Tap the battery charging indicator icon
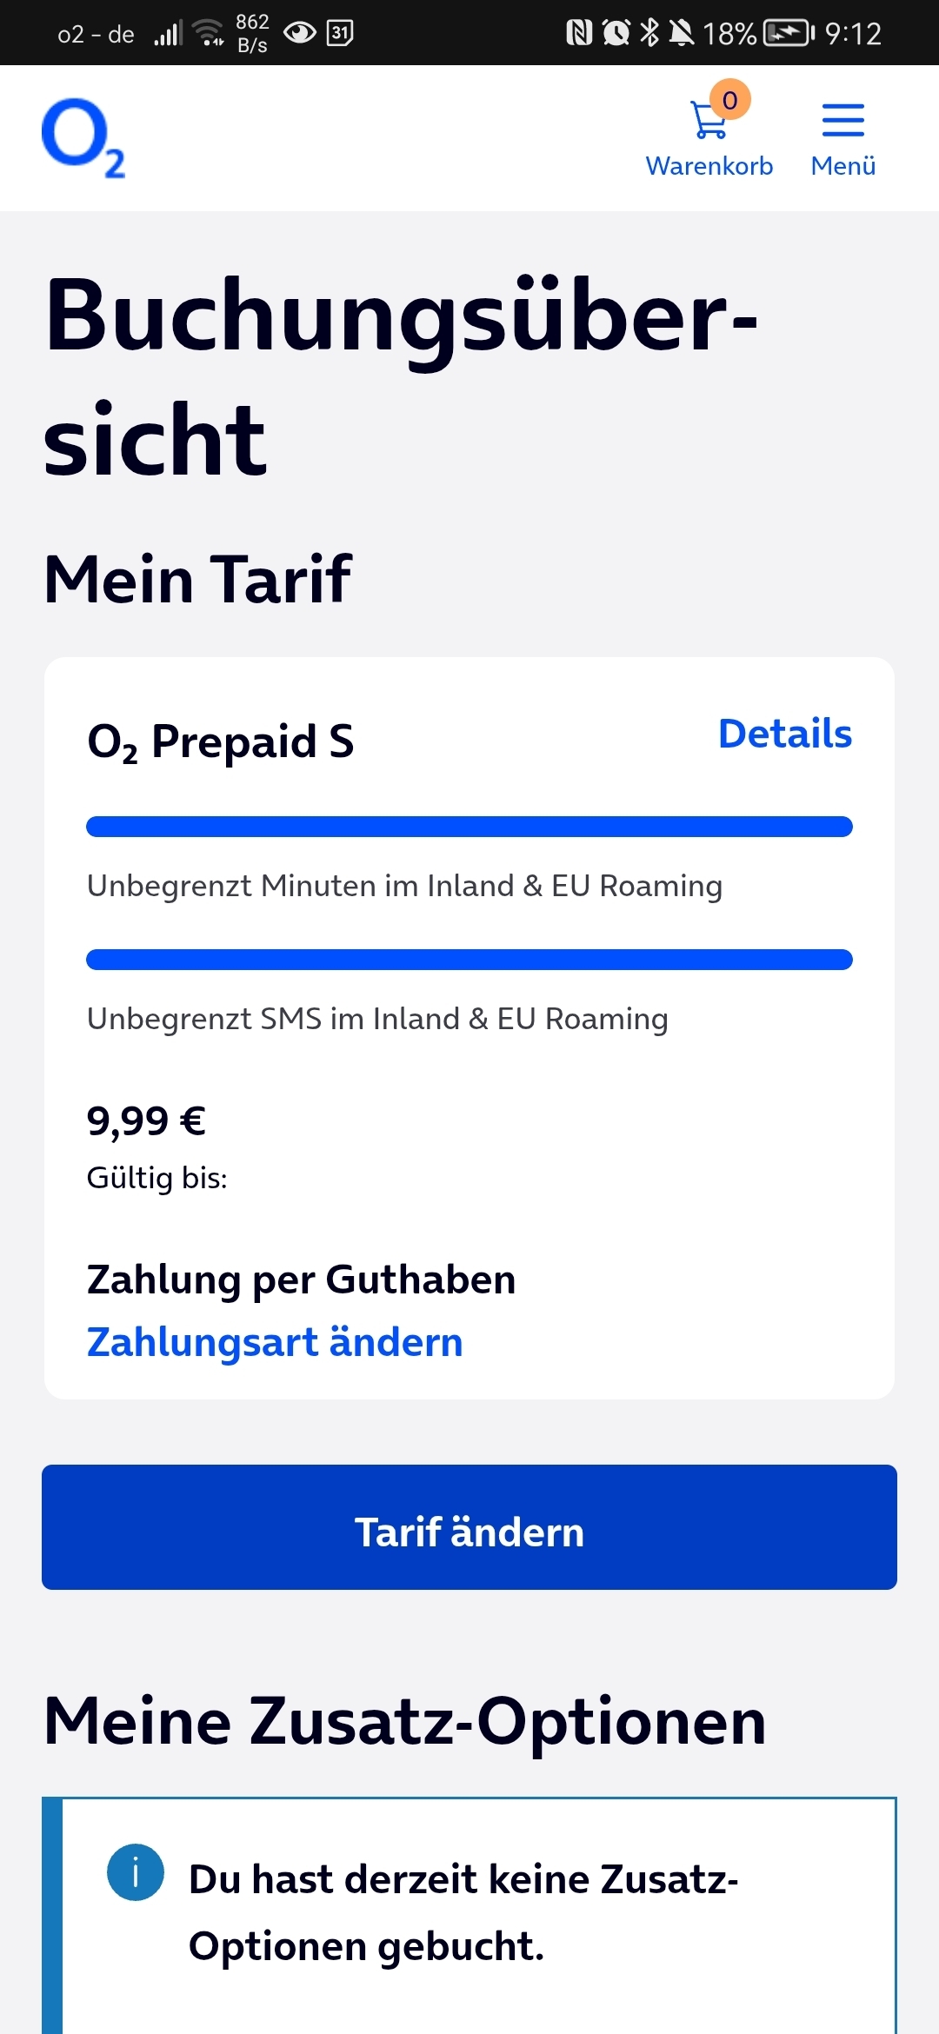 pyautogui.click(x=788, y=33)
